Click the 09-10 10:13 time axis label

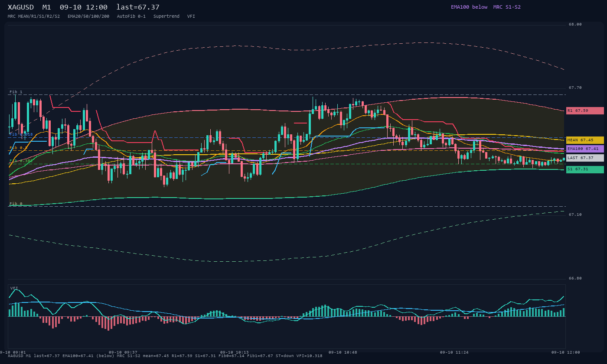point(235,352)
